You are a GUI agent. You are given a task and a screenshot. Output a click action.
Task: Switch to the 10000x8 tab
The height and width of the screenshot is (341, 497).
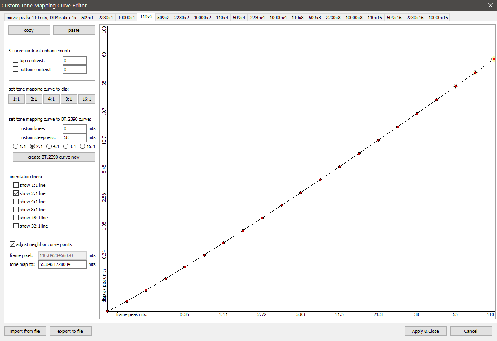click(x=354, y=18)
